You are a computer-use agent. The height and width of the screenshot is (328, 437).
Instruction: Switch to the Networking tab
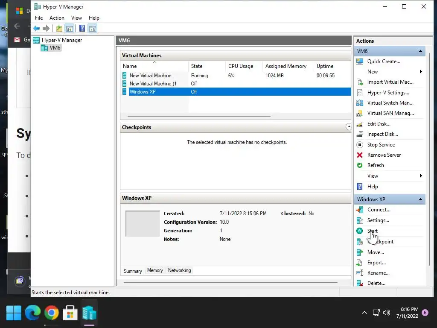pos(180,270)
